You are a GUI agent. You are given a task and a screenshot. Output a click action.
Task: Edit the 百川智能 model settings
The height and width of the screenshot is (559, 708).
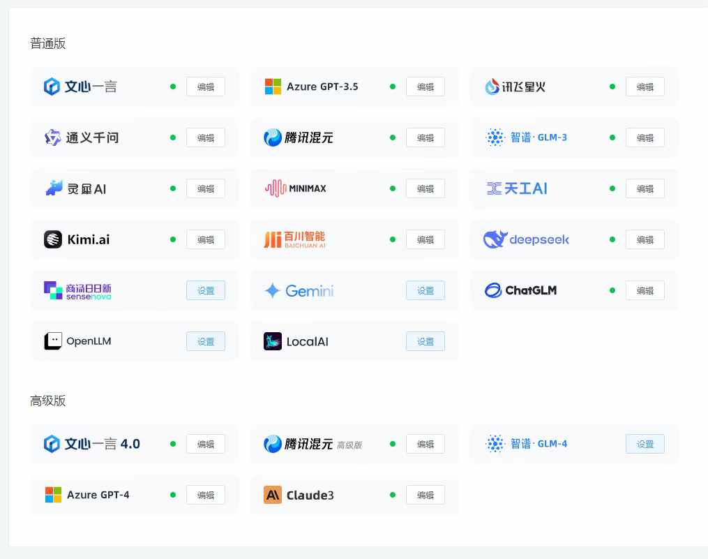click(425, 239)
